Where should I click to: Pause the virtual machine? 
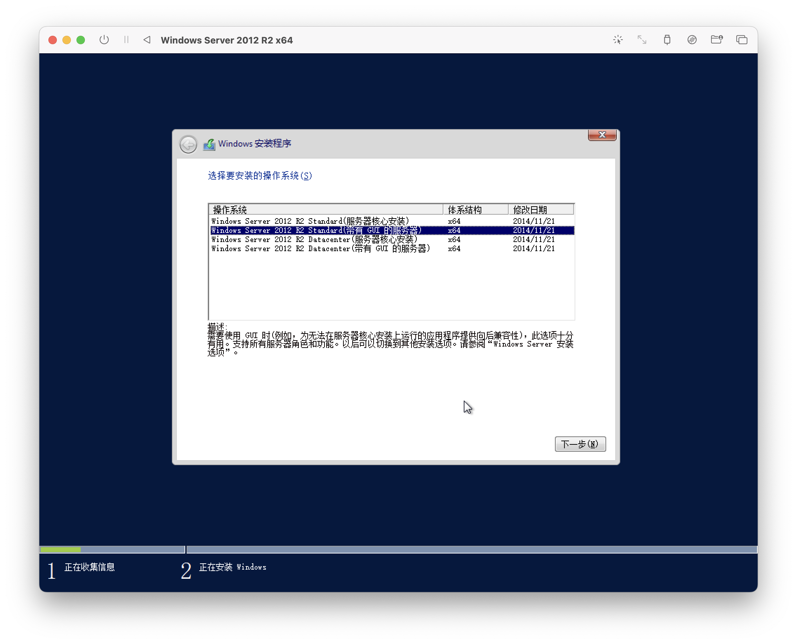[126, 40]
